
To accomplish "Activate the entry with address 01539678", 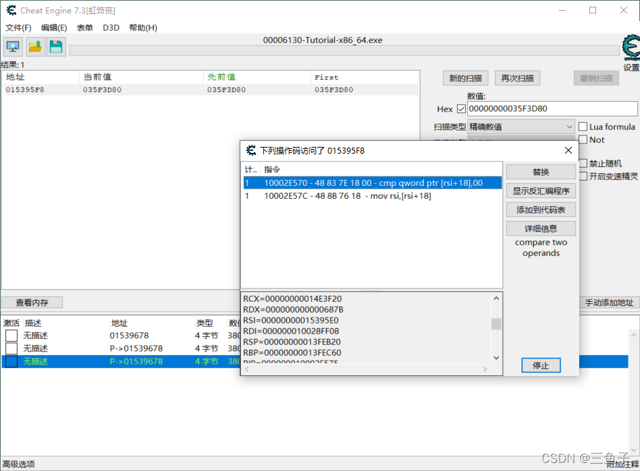I will [x=11, y=336].
